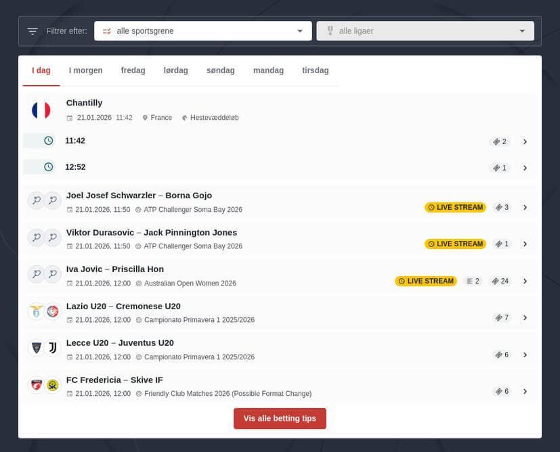Click LIVE STREAM badge on Iva Jovic match

point(425,281)
